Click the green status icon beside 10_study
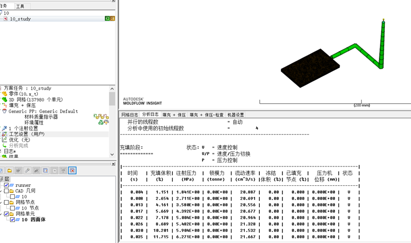The image size is (411, 243). [107, 18]
